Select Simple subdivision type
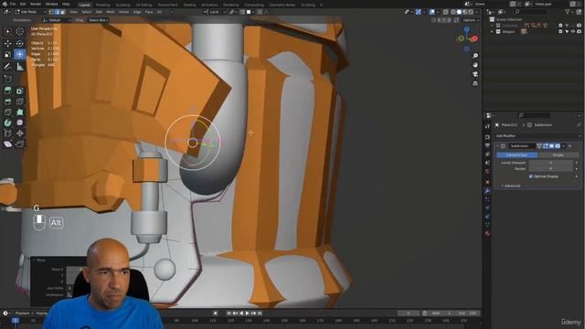 point(558,154)
